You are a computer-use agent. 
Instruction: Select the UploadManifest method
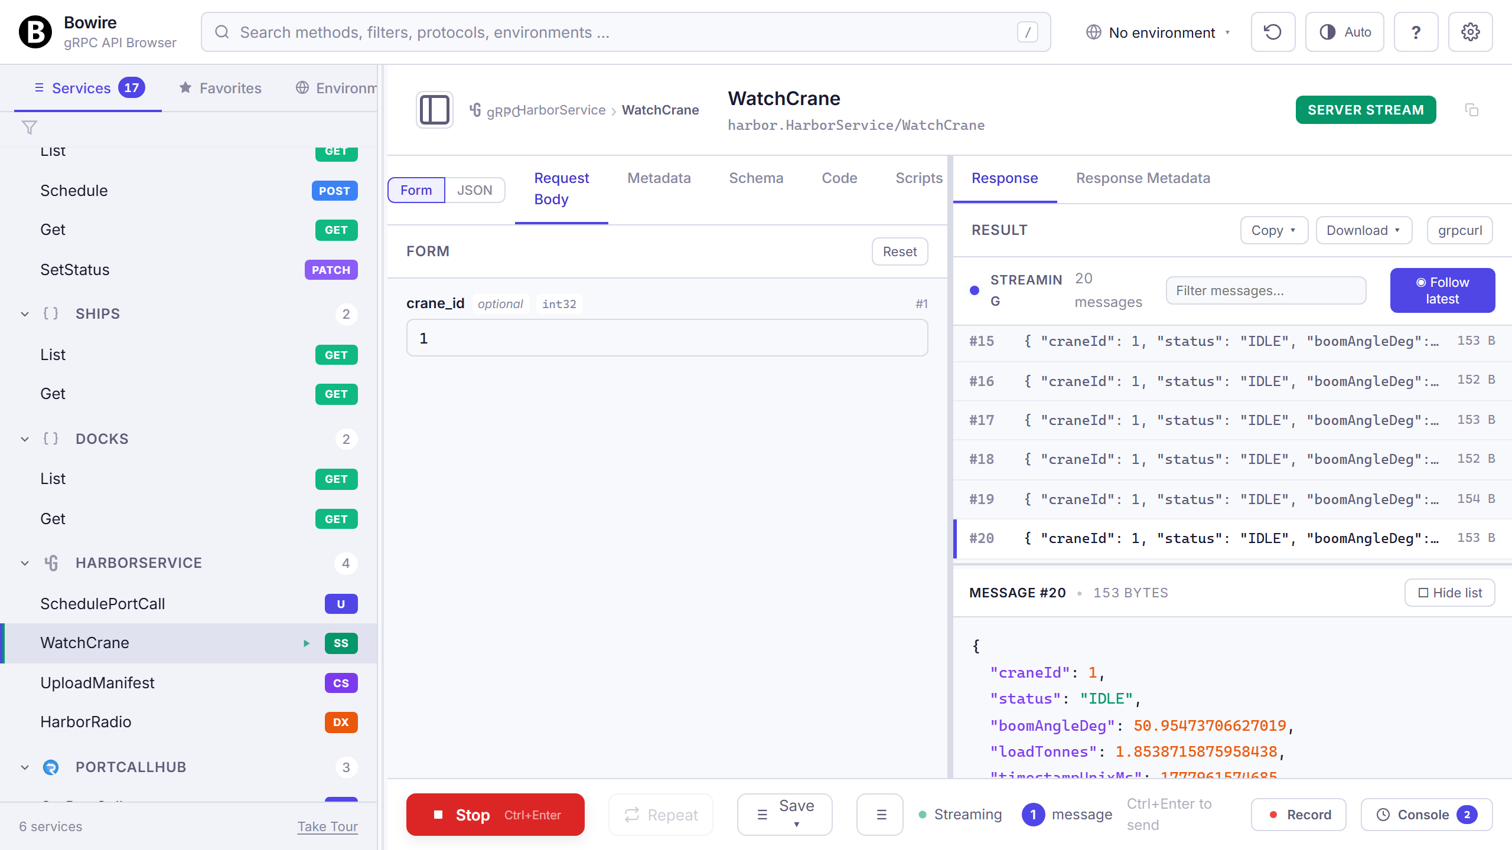click(x=189, y=683)
